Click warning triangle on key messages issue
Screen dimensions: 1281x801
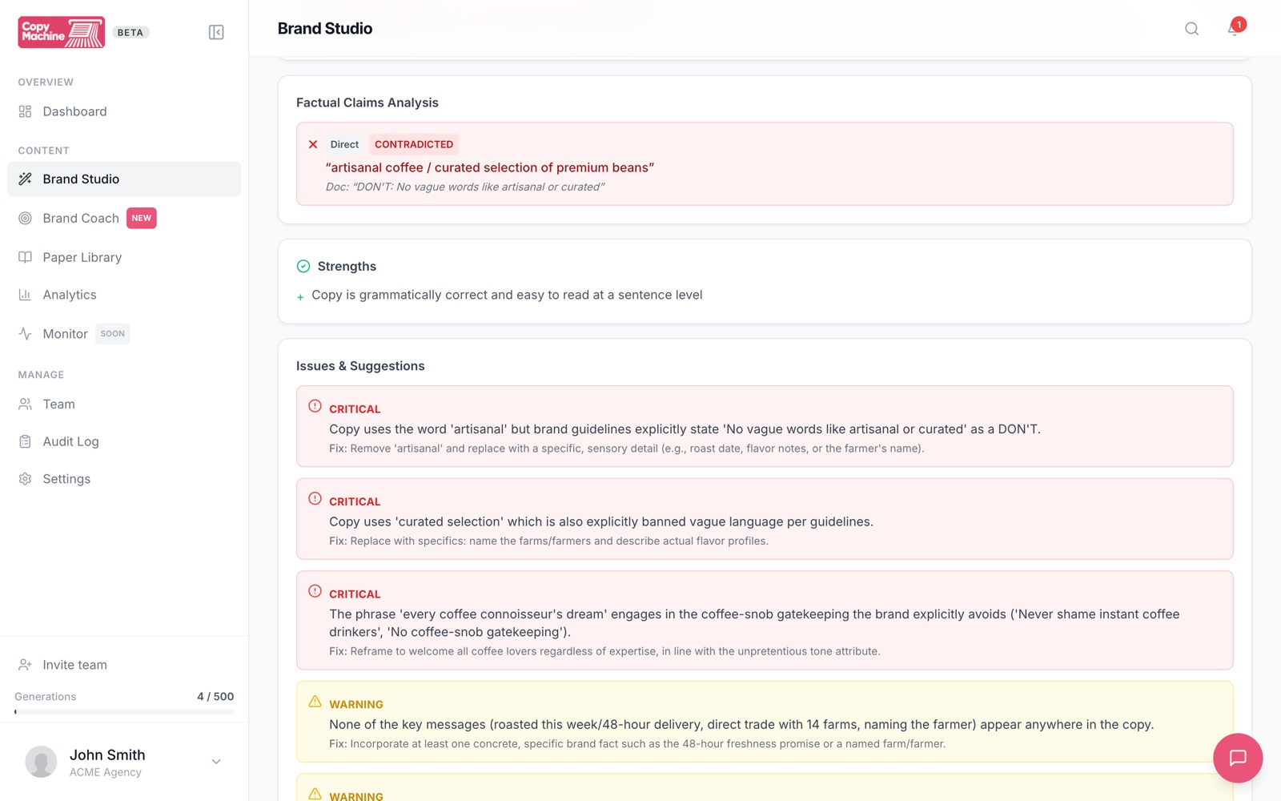[x=315, y=702]
